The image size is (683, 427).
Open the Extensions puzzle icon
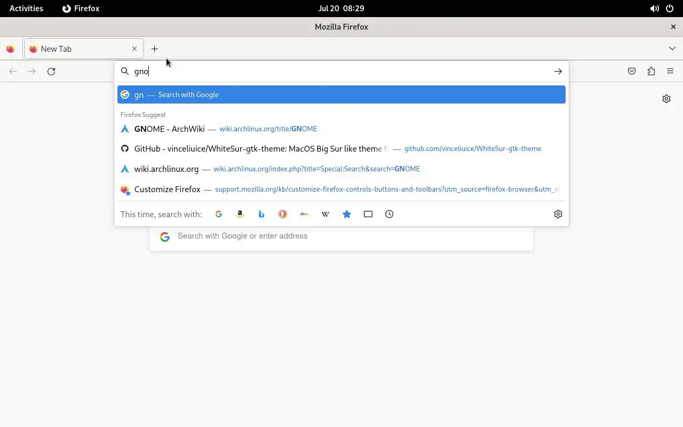click(x=651, y=71)
